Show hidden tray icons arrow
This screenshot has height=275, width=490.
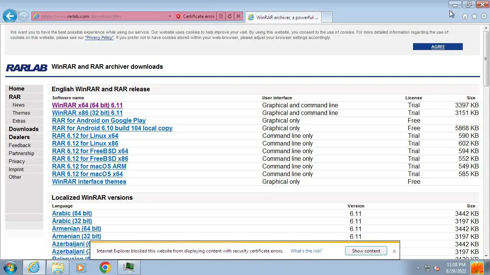click(418, 268)
